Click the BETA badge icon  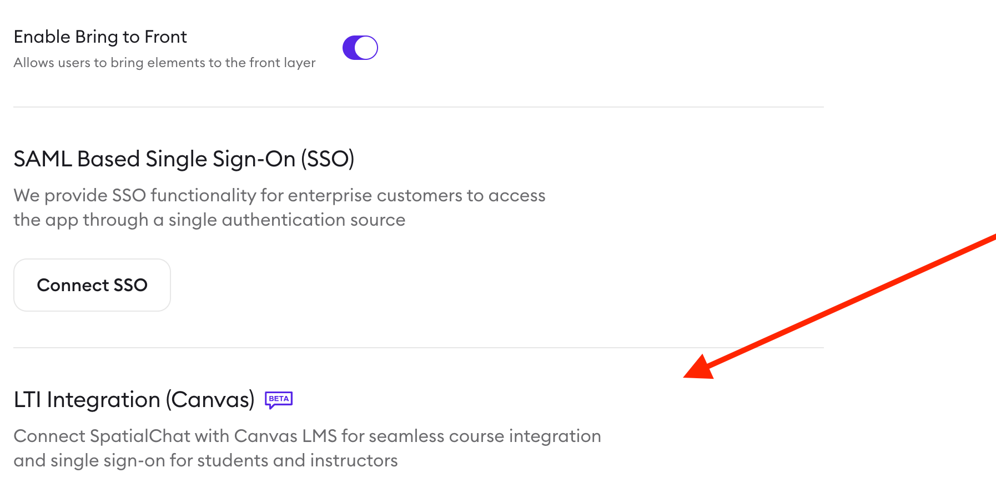[279, 399]
